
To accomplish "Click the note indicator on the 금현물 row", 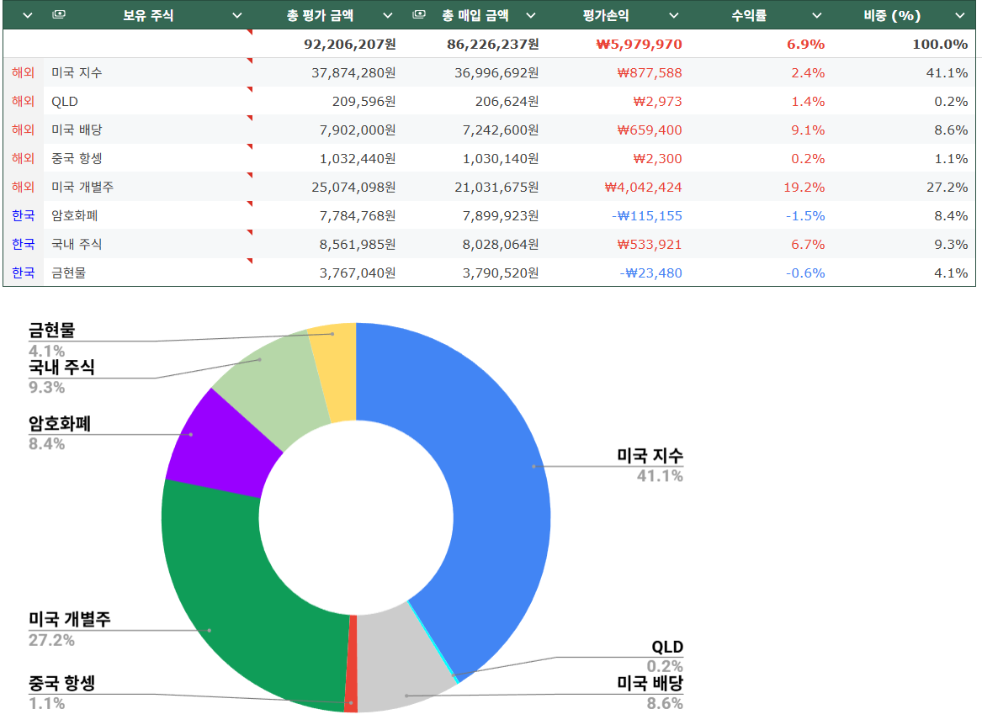I will [x=250, y=261].
